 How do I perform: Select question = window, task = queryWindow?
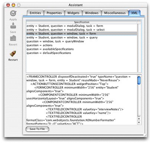tap(81, 41)
